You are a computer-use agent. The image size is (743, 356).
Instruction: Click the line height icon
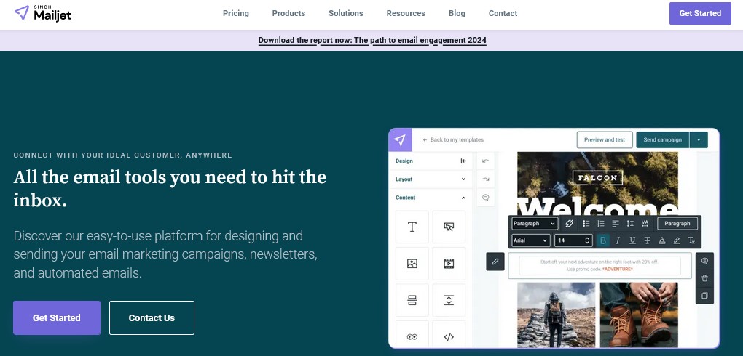tap(630, 224)
